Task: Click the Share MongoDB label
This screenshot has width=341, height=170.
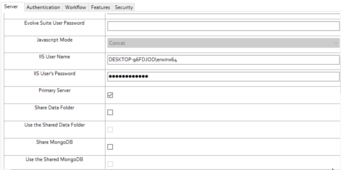Action: pyautogui.click(x=54, y=142)
